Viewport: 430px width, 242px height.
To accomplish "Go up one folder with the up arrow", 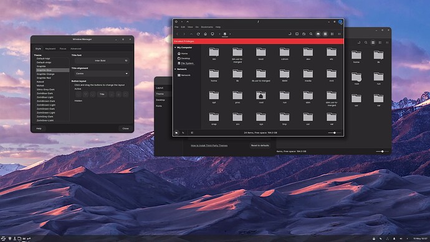I will [x=191, y=34].
